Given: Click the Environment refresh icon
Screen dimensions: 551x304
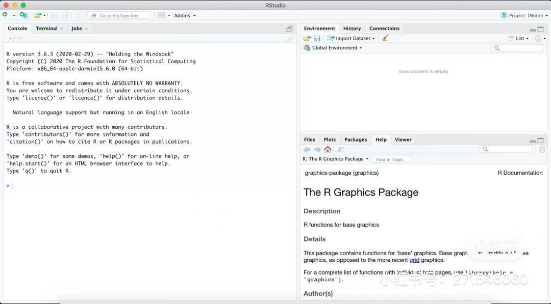Looking at the screenshot, I should [x=538, y=38].
